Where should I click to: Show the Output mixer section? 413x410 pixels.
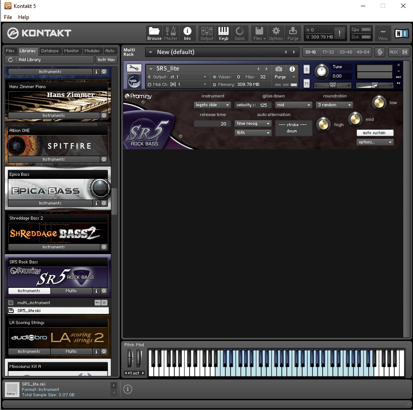point(207,34)
